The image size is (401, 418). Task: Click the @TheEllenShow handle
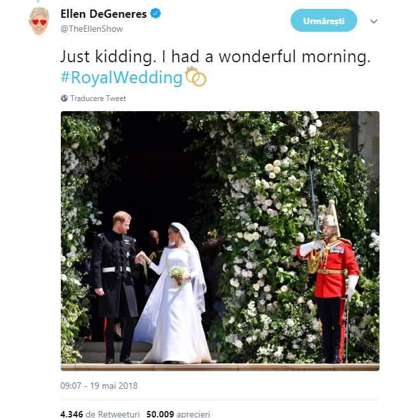click(92, 29)
